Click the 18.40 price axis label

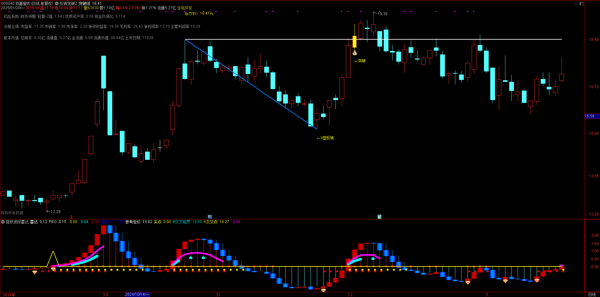pyautogui.click(x=594, y=39)
